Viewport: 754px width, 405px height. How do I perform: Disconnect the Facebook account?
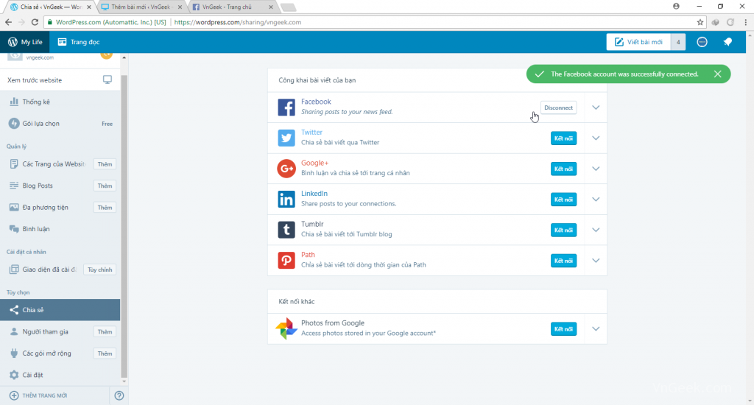click(558, 108)
